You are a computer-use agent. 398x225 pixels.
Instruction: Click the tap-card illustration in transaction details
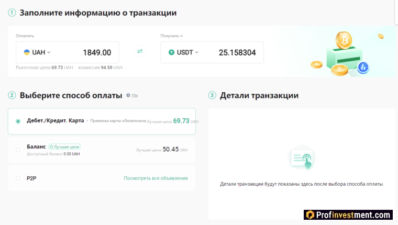pyautogui.click(x=302, y=157)
